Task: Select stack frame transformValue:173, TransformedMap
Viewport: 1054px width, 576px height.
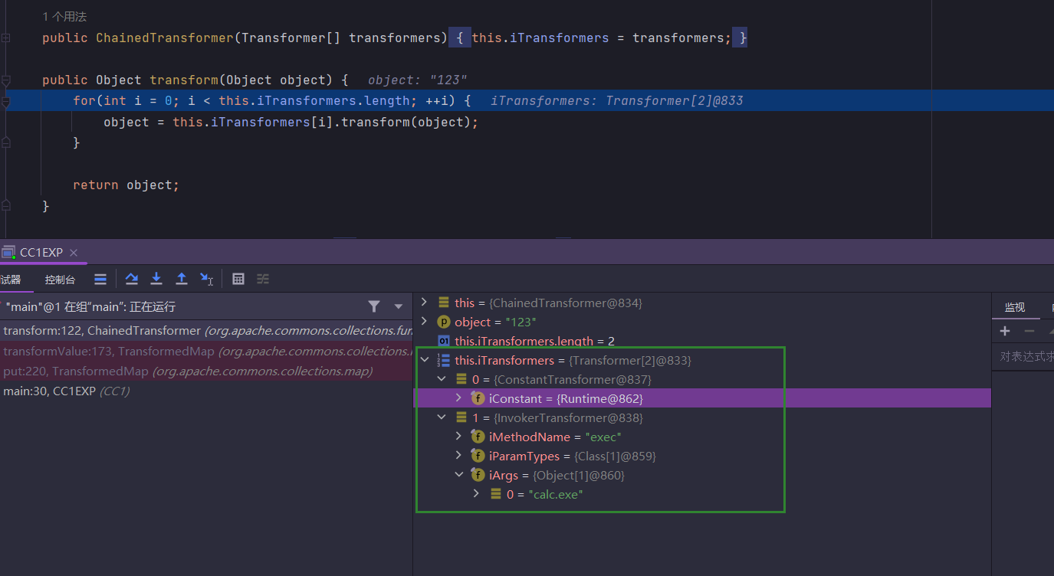Action: pyautogui.click(x=206, y=351)
